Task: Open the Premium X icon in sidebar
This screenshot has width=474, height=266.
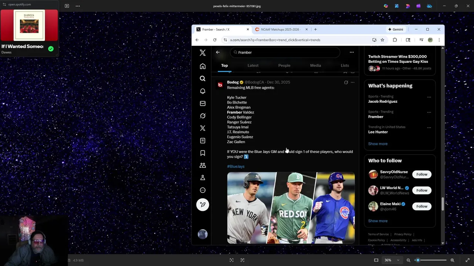Action: point(203,128)
